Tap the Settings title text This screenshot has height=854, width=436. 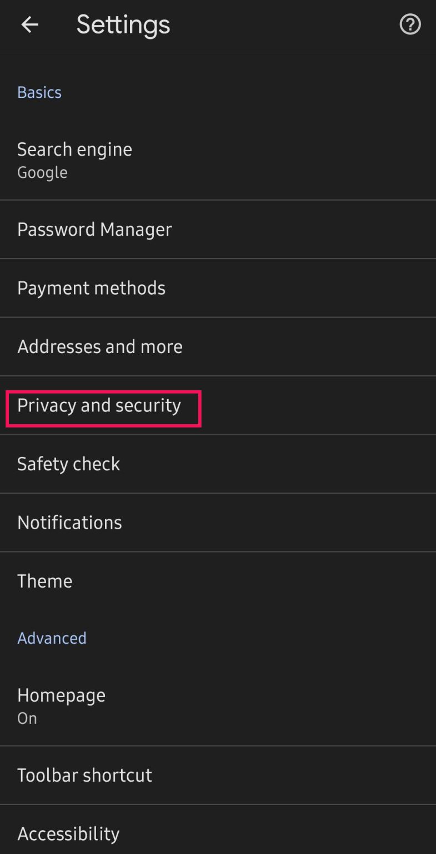tap(123, 24)
